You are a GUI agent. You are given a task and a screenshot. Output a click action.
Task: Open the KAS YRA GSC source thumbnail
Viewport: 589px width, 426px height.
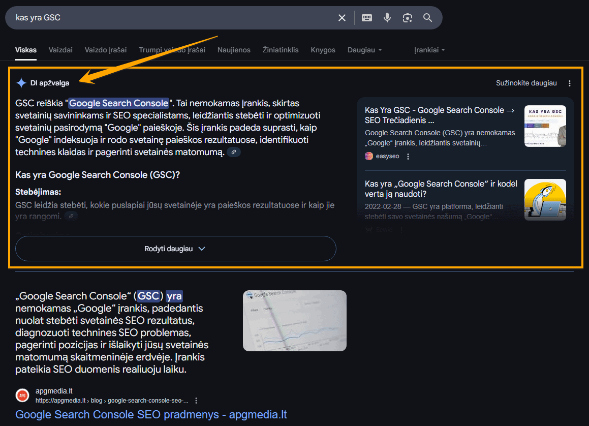pyautogui.click(x=545, y=126)
